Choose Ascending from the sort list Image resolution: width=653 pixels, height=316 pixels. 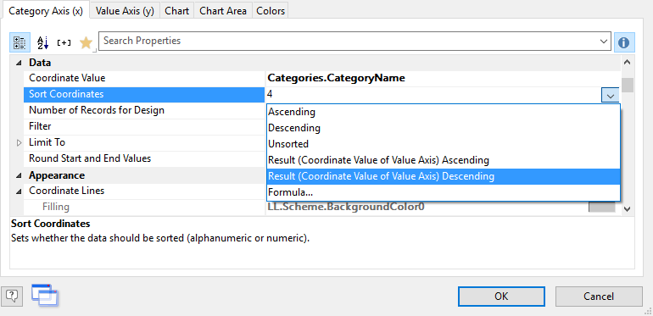443,112
